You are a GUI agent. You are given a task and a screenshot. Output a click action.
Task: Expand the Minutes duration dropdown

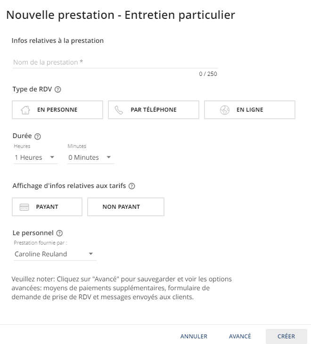pyautogui.click(x=91, y=157)
